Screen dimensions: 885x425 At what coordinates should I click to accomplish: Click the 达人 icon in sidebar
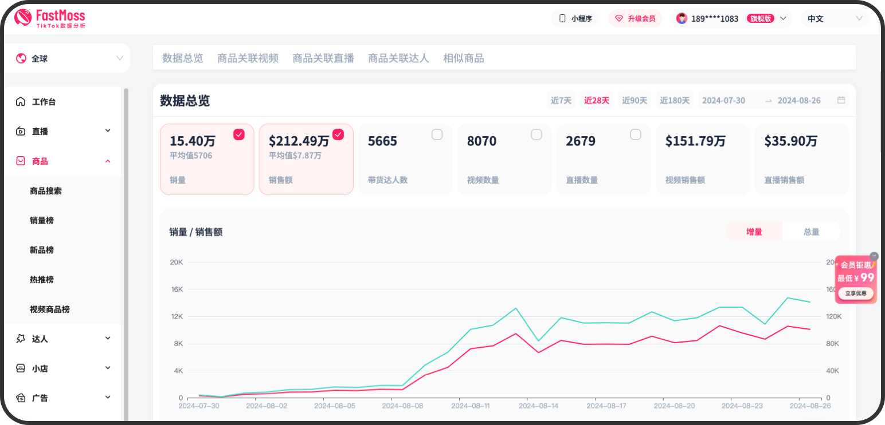tap(21, 339)
